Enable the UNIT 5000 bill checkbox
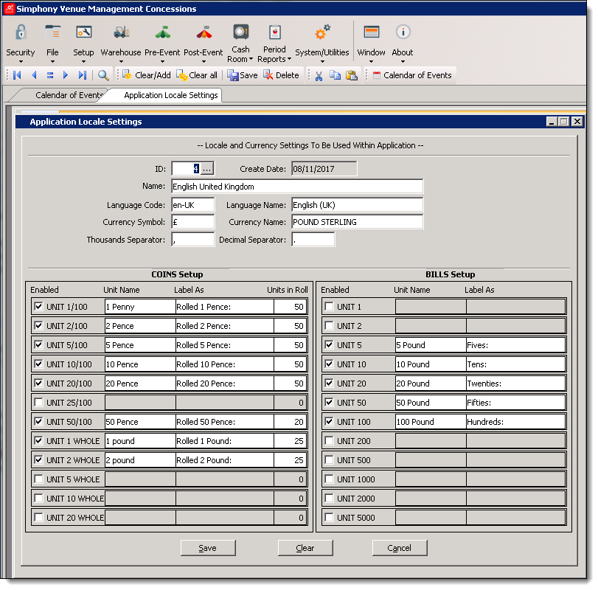This screenshot has height=590, width=598. click(329, 517)
